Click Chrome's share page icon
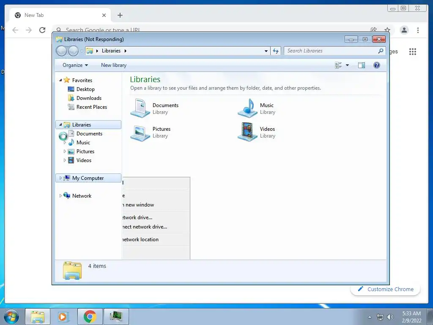This screenshot has width=433, height=325. point(374,30)
